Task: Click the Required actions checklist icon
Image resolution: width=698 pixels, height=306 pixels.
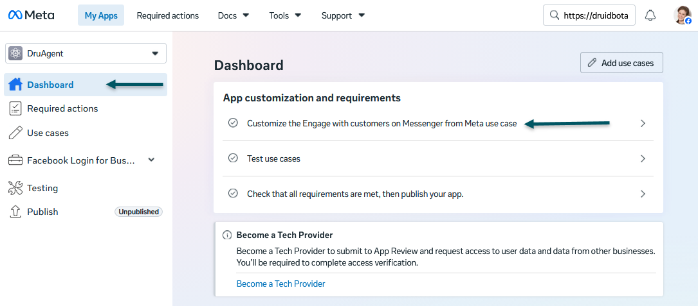Action: click(x=15, y=108)
